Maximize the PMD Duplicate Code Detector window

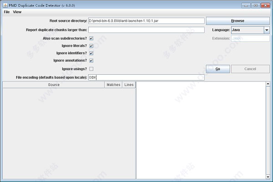pyautogui.click(x=256, y=5)
